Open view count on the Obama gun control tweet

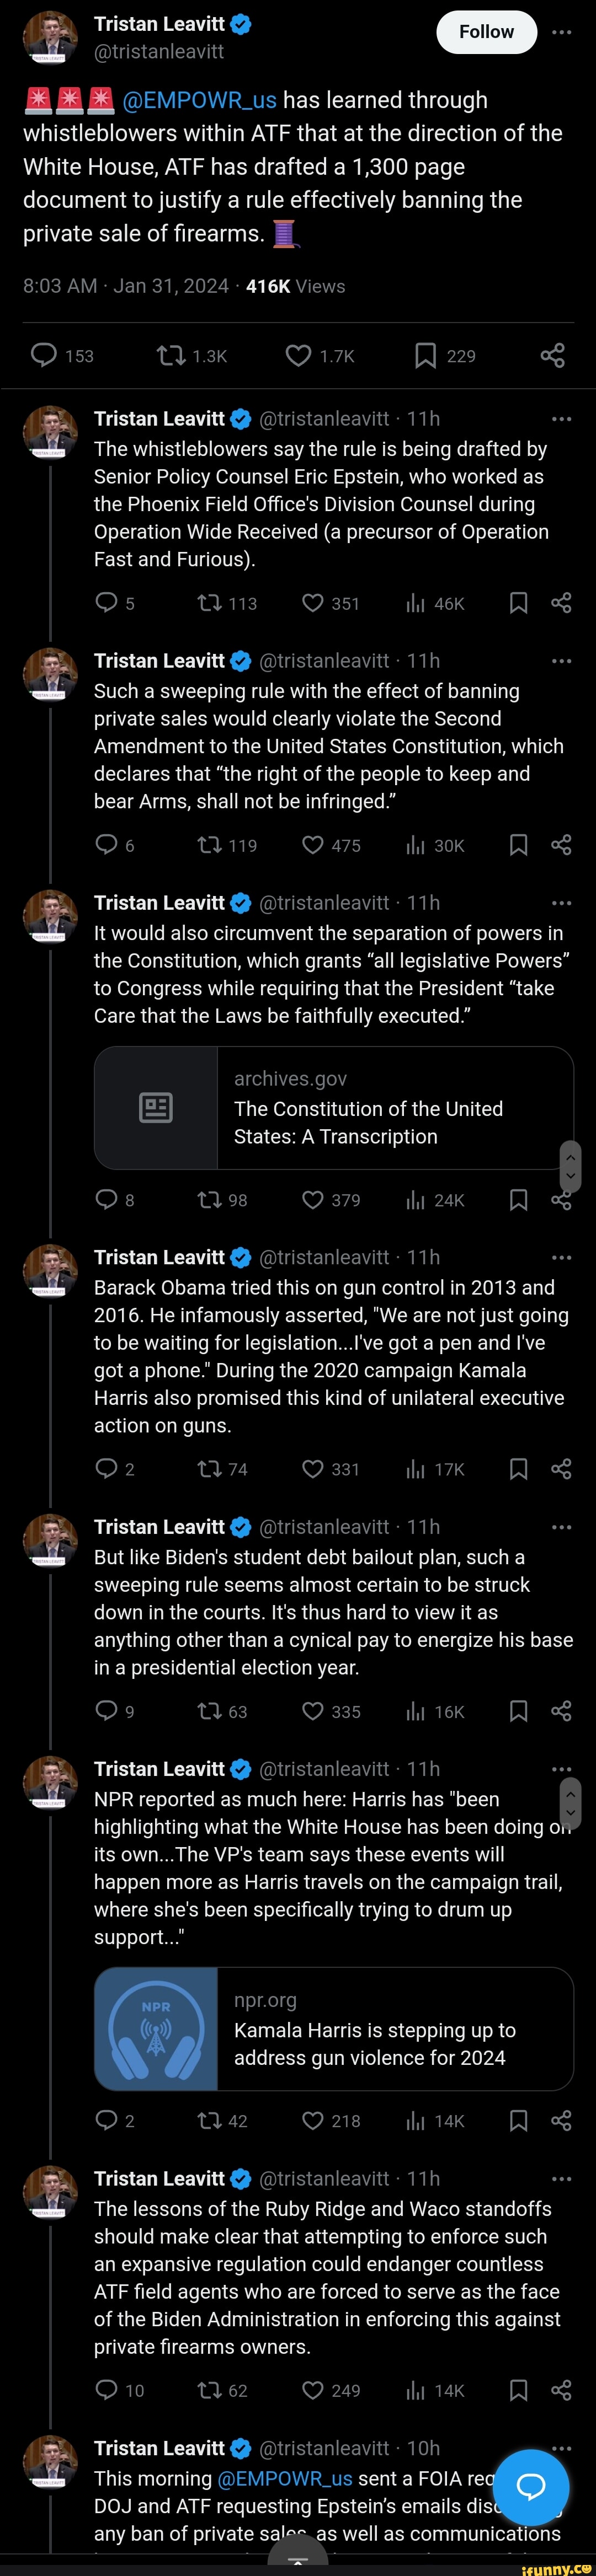coord(416,1469)
